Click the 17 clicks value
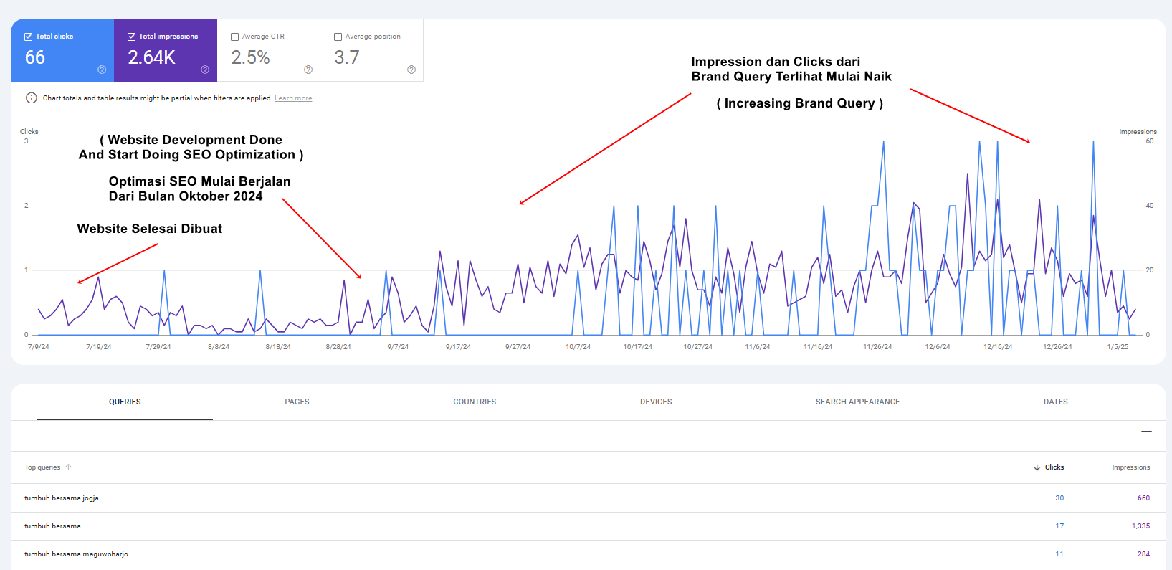1172x570 pixels. (x=1059, y=526)
